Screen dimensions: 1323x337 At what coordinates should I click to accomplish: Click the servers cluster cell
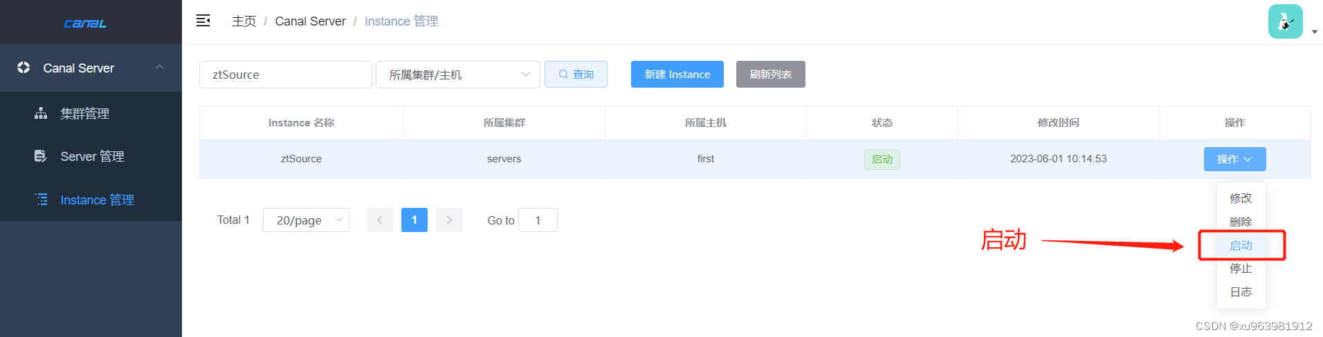coord(504,159)
